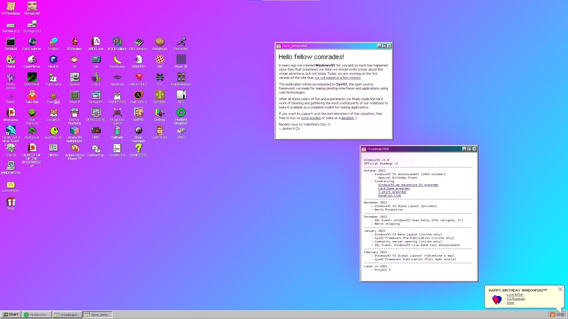This screenshot has height=319, width=568.
Task: Select the DOSBox desktop icon
Action: [160, 97]
